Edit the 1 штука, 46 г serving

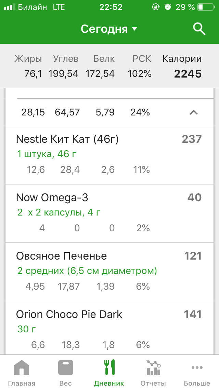47,154
